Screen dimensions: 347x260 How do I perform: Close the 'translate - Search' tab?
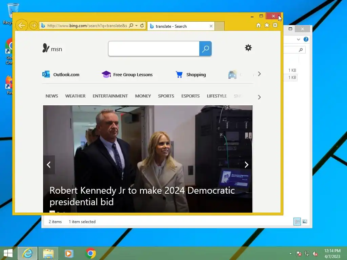coord(211,26)
